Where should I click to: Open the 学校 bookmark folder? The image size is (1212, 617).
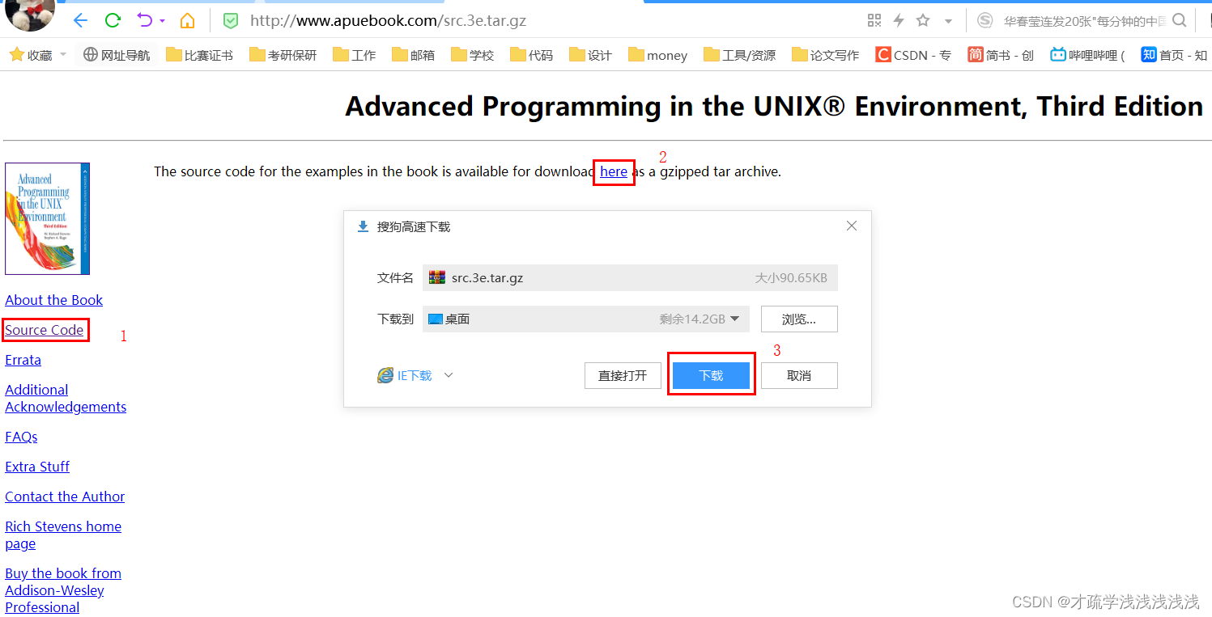[x=472, y=55]
